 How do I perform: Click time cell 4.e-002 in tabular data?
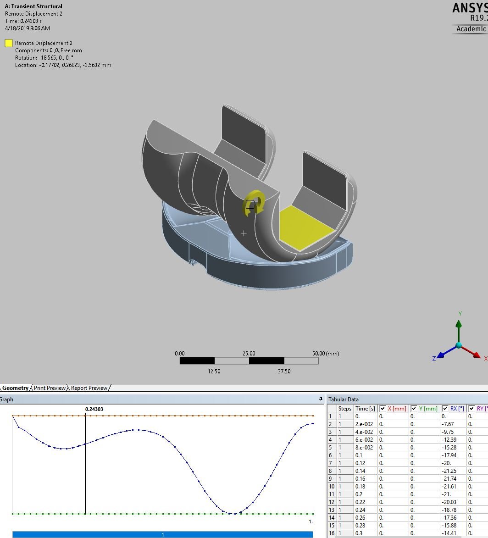coord(366,432)
